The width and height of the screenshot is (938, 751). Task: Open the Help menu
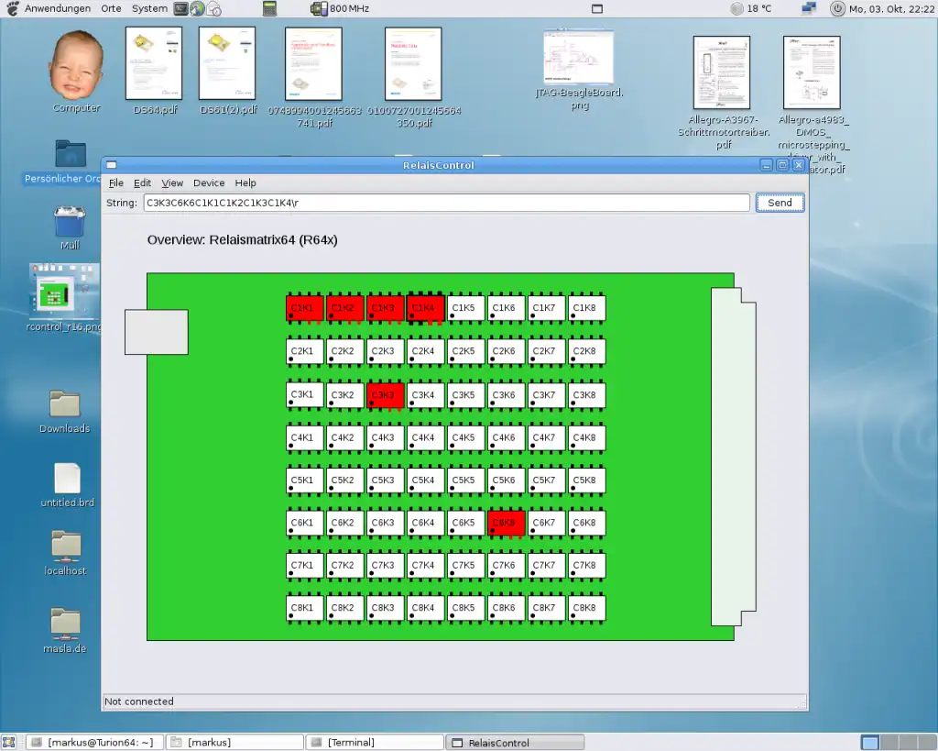(x=245, y=183)
